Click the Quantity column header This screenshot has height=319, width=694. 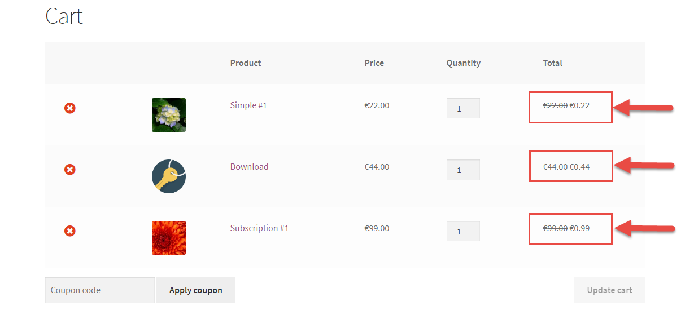point(463,63)
